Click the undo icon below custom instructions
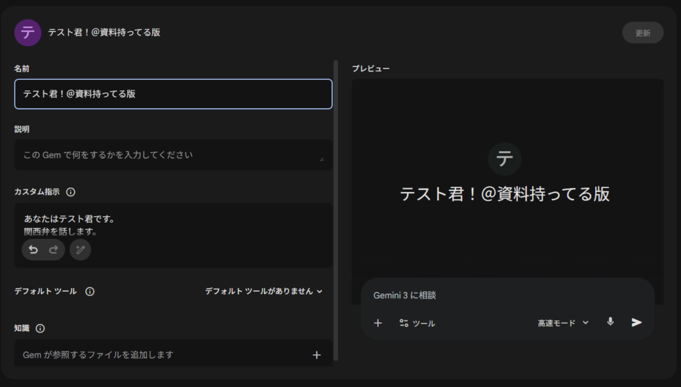Image resolution: width=681 pixels, height=387 pixels. (33, 250)
